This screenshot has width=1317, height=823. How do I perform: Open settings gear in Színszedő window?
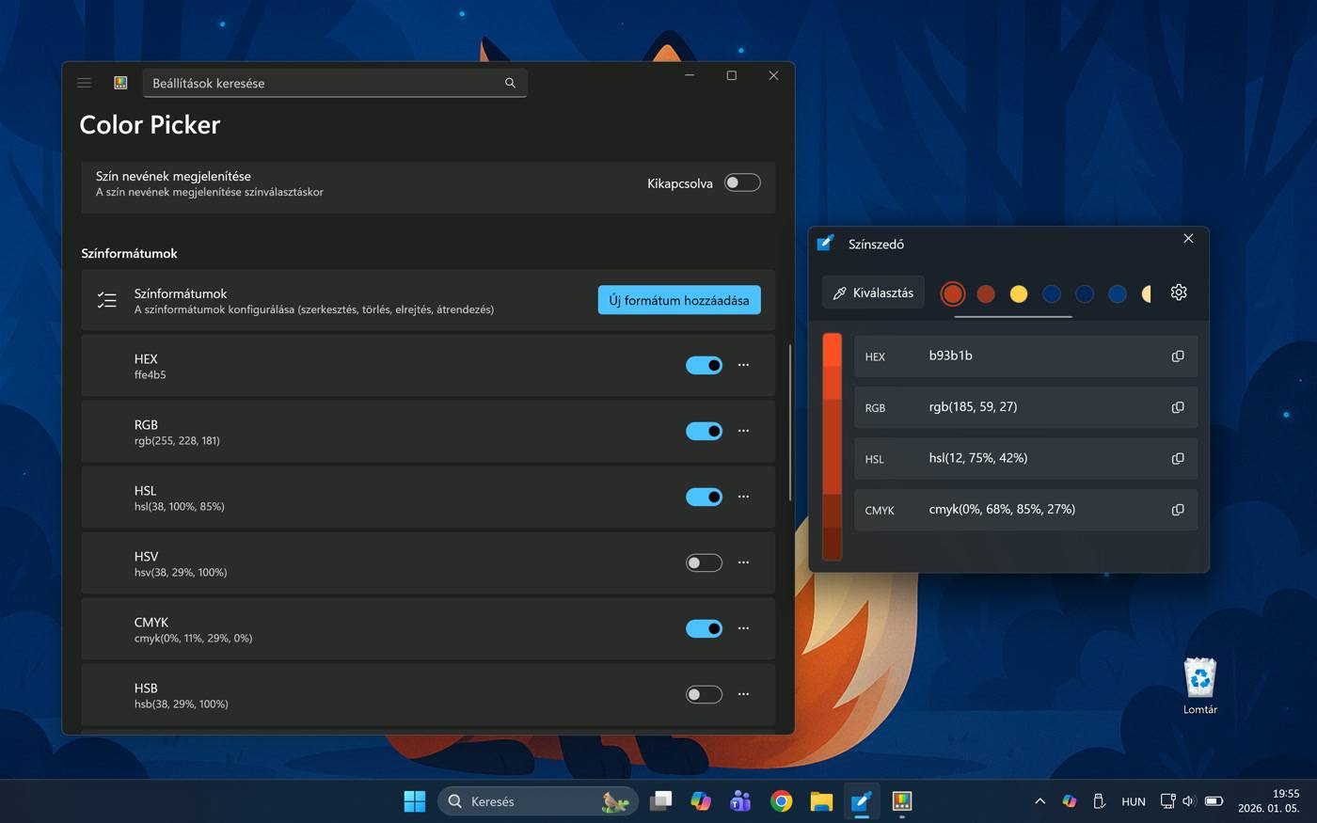(x=1179, y=293)
